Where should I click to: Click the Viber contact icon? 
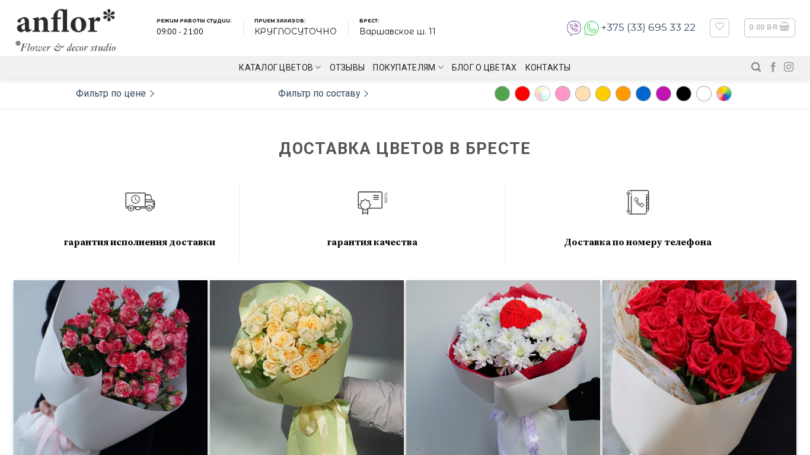[x=574, y=28]
